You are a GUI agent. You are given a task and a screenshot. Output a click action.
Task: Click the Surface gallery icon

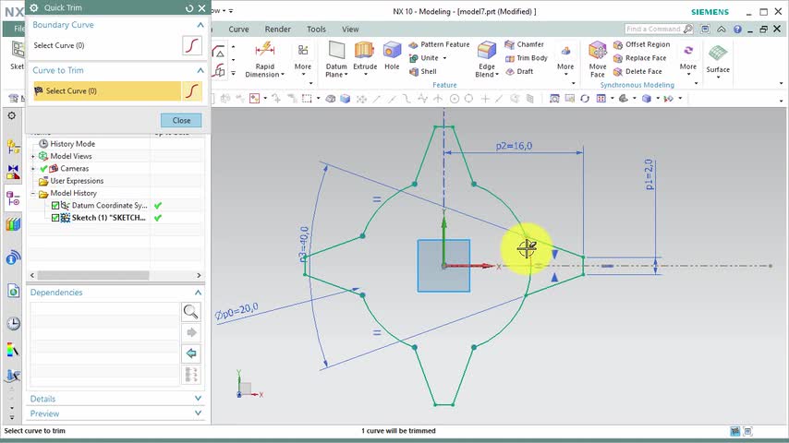pos(718,53)
